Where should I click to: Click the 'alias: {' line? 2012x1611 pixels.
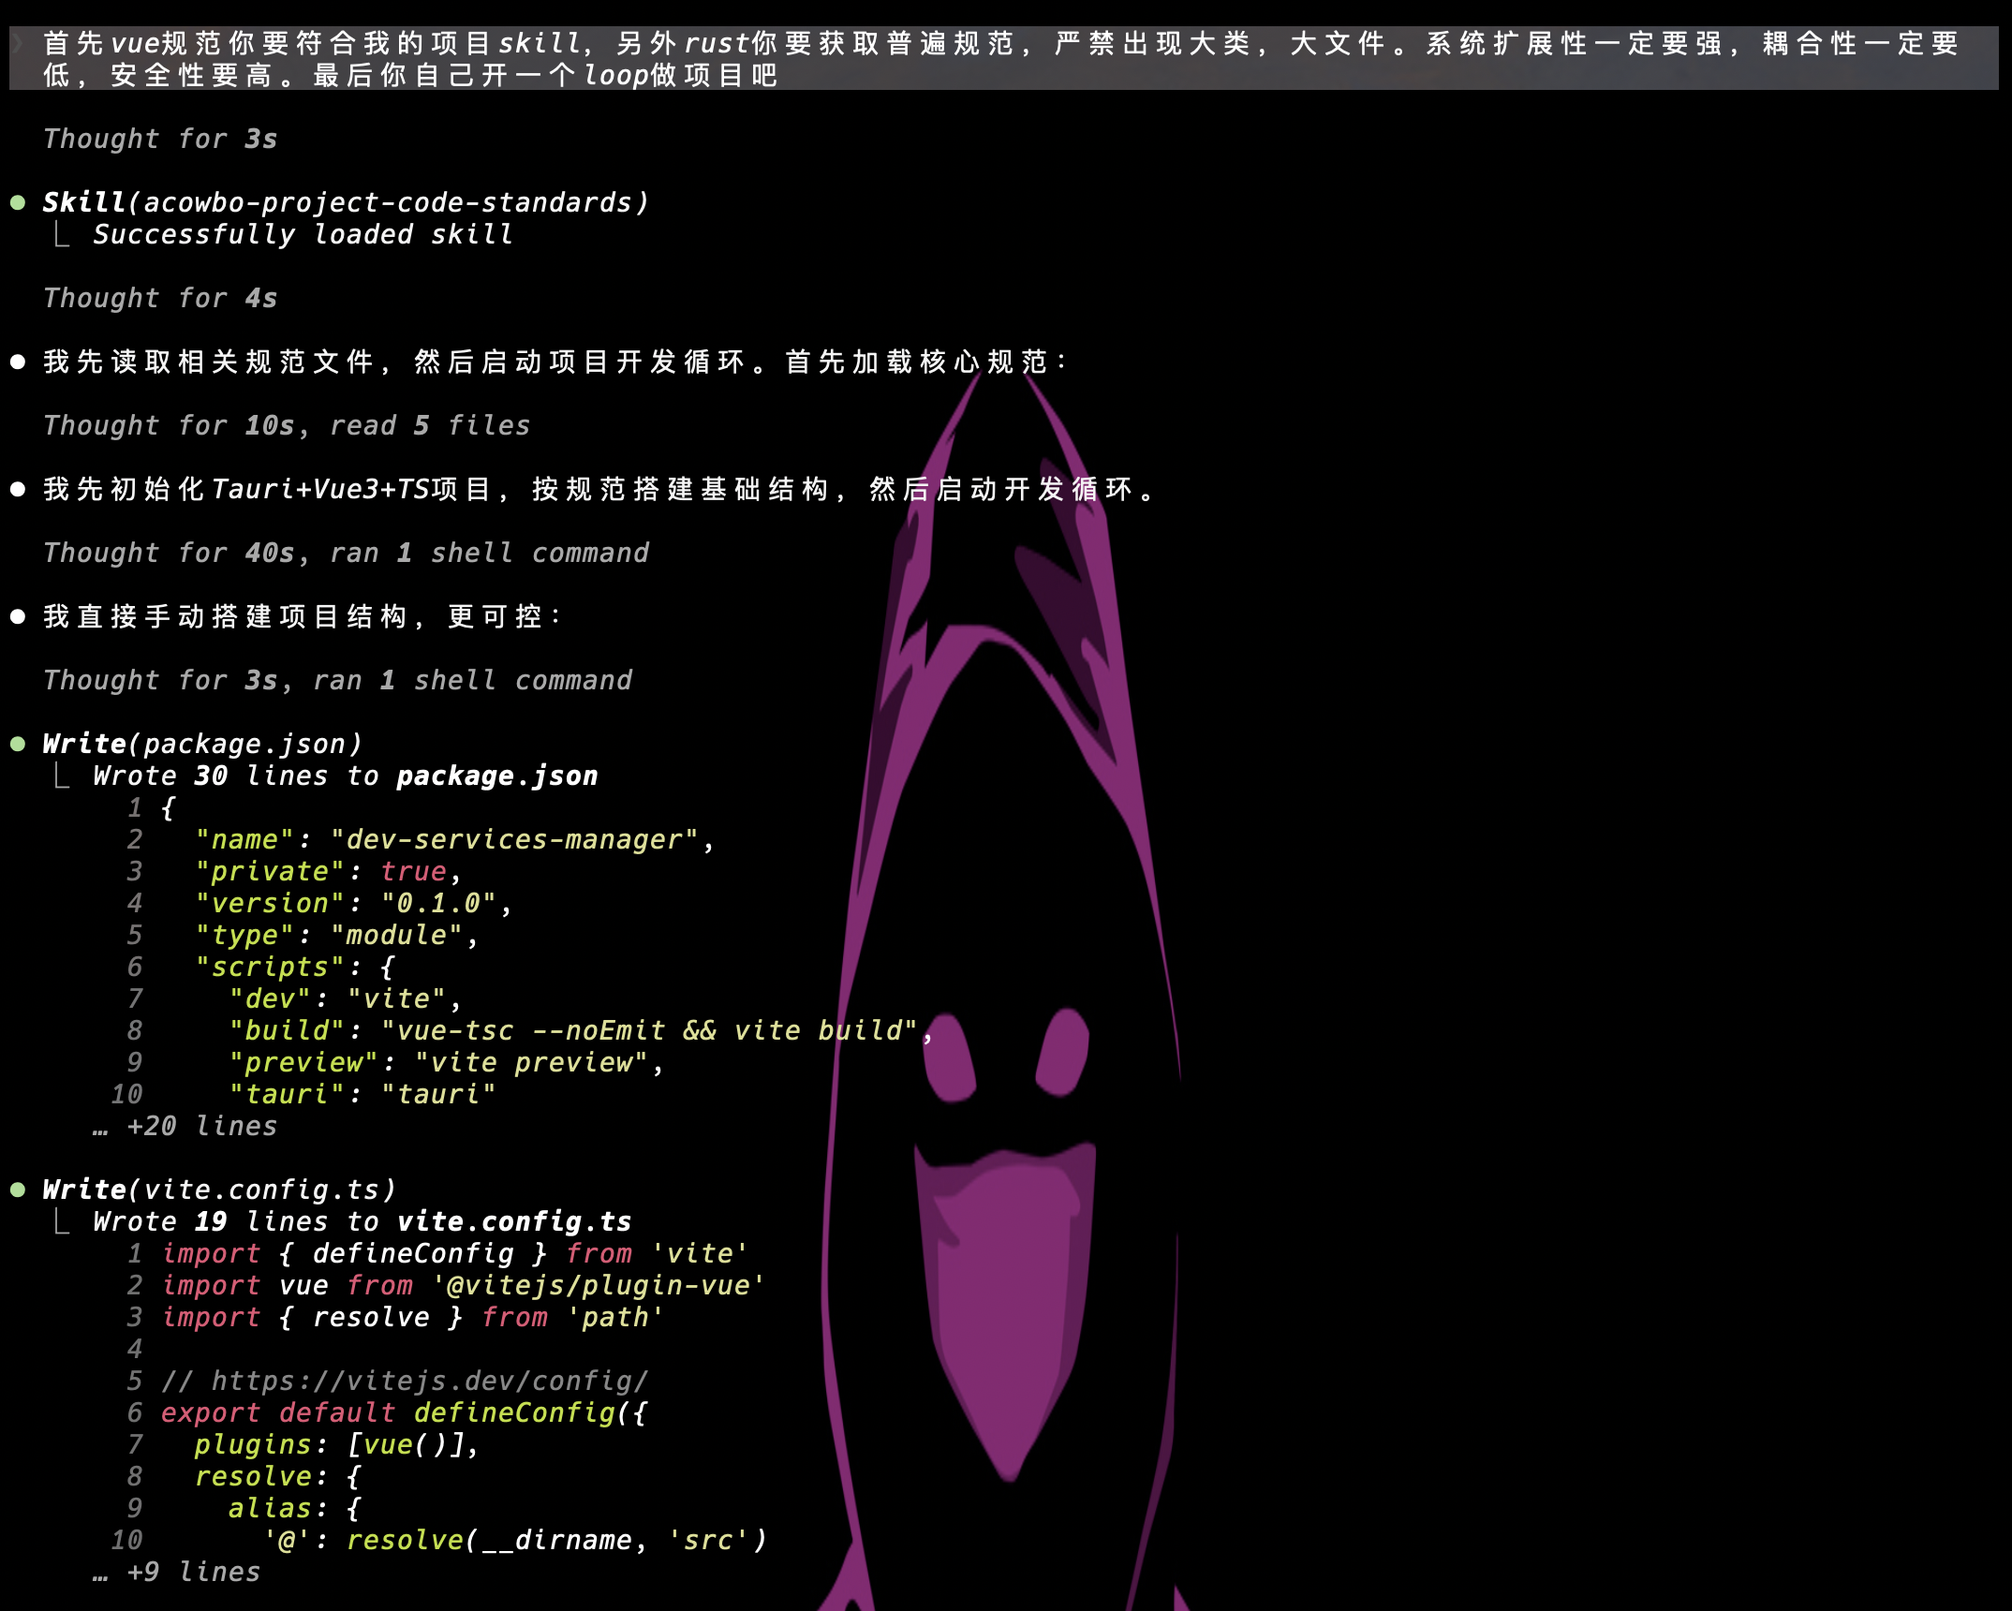[294, 1508]
